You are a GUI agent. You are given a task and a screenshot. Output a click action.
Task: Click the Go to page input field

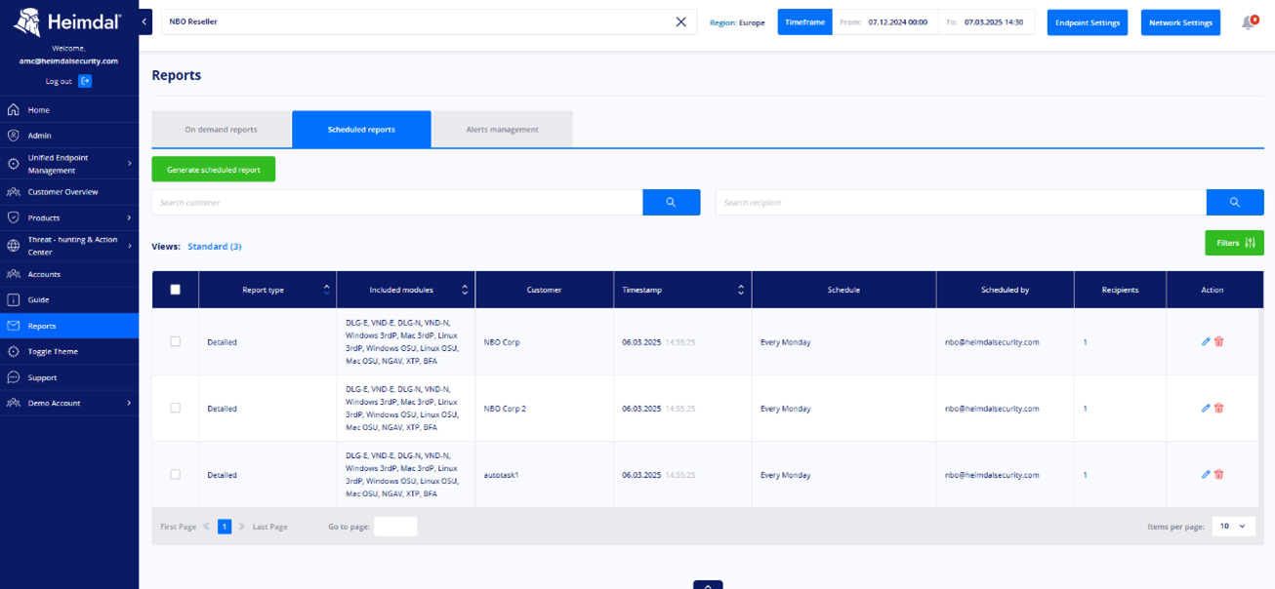tap(395, 527)
